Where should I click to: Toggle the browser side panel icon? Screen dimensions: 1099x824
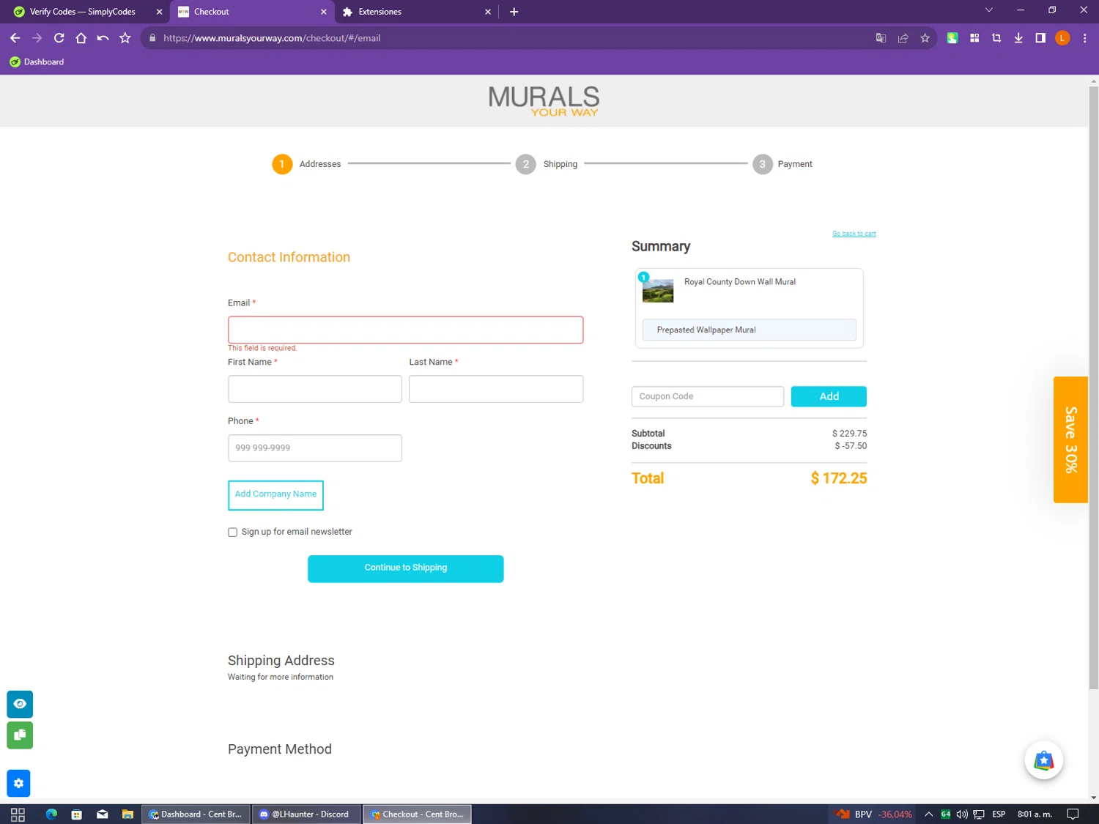pyautogui.click(x=1040, y=38)
